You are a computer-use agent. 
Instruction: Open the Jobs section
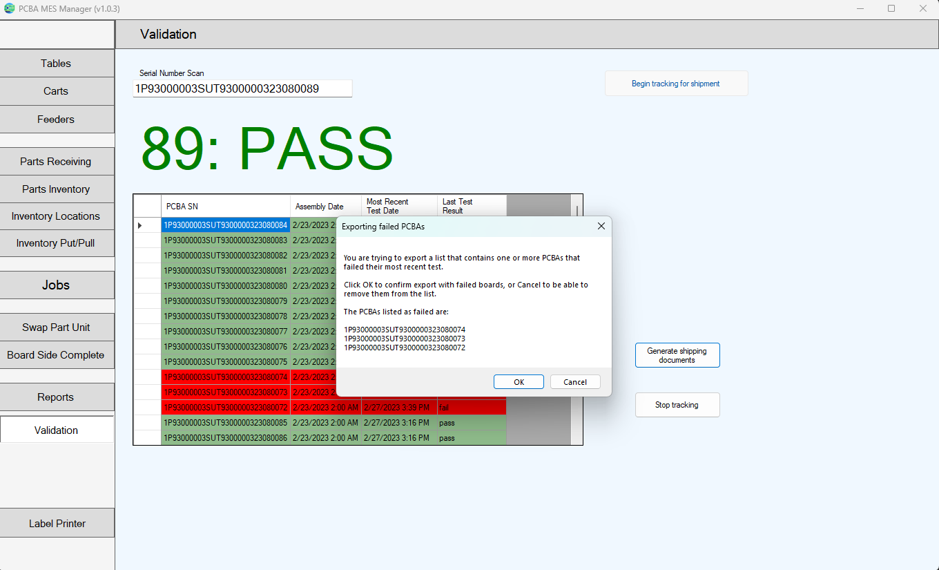coord(57,285)
